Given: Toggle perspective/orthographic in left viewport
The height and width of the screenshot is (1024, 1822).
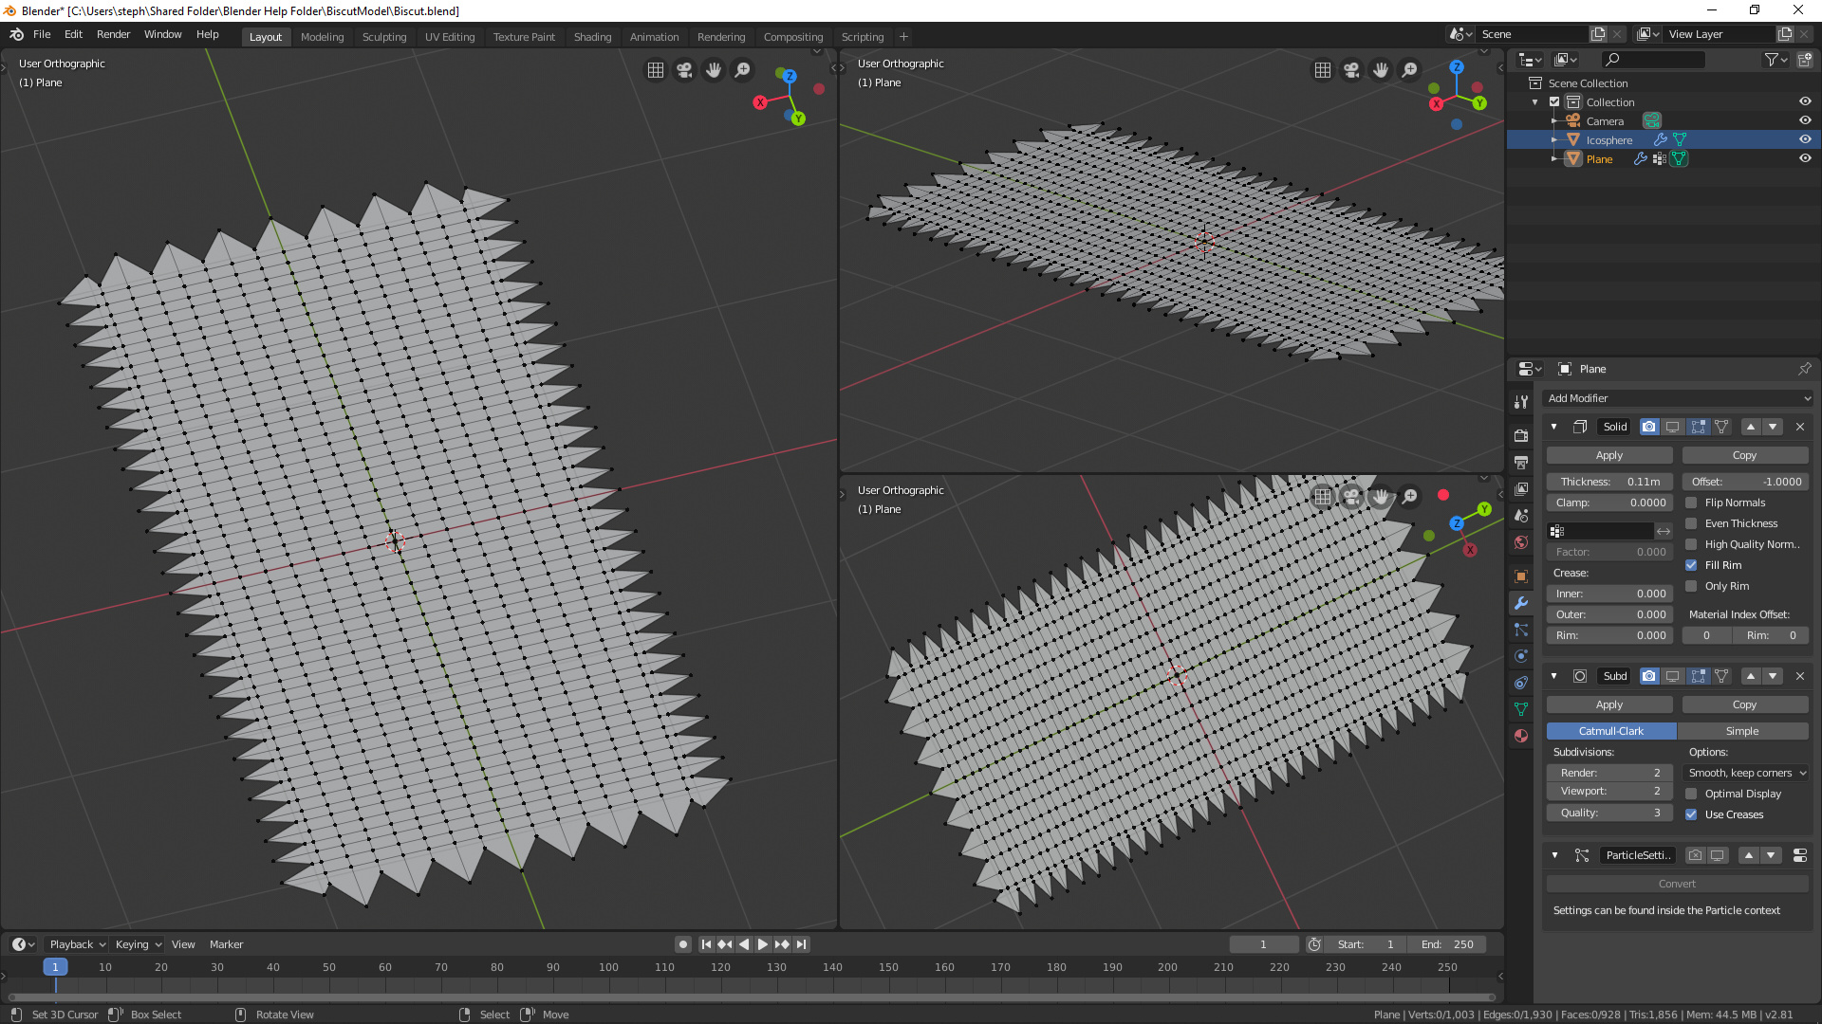Looking at the screenshot, I should coord(656,70).
